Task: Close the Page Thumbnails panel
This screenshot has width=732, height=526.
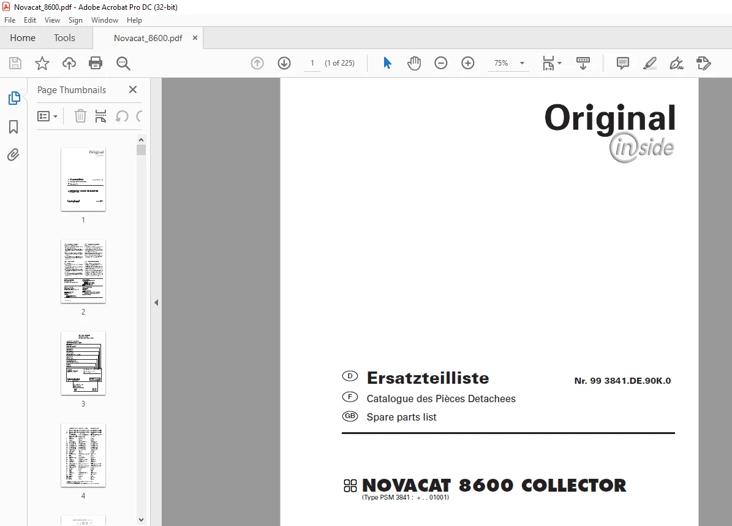Action: (133, 90)
